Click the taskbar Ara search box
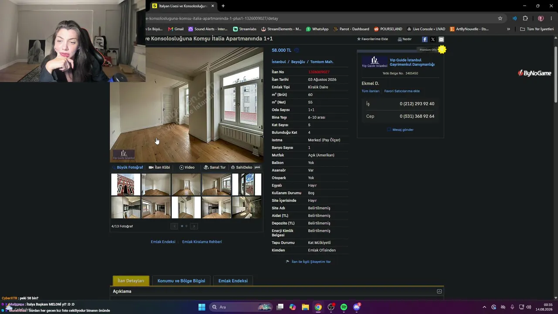This screenshot has width=558, height=314. tap(241, 307)
